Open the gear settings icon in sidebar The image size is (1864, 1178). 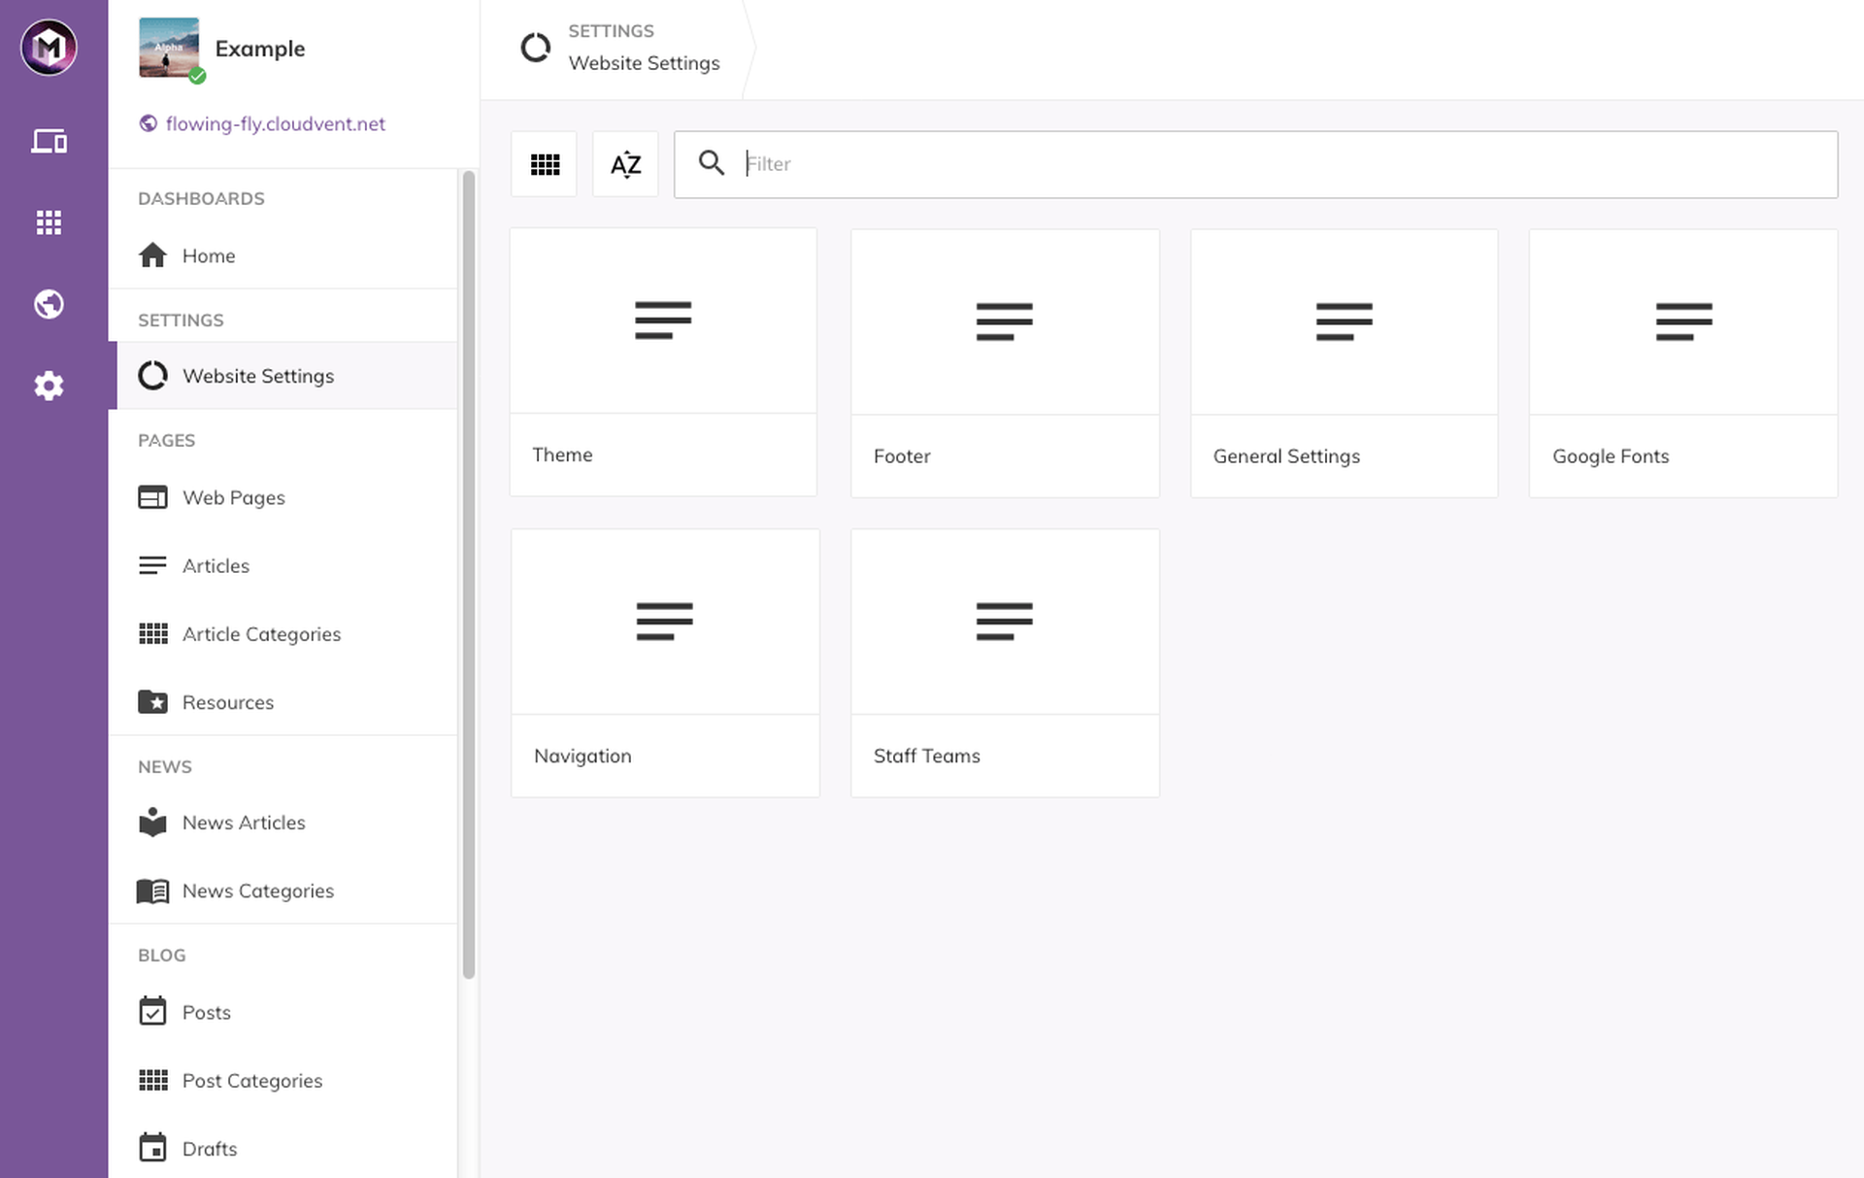(49, 386)
